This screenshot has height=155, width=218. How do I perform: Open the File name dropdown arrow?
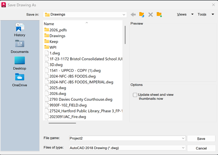point(183,138)
